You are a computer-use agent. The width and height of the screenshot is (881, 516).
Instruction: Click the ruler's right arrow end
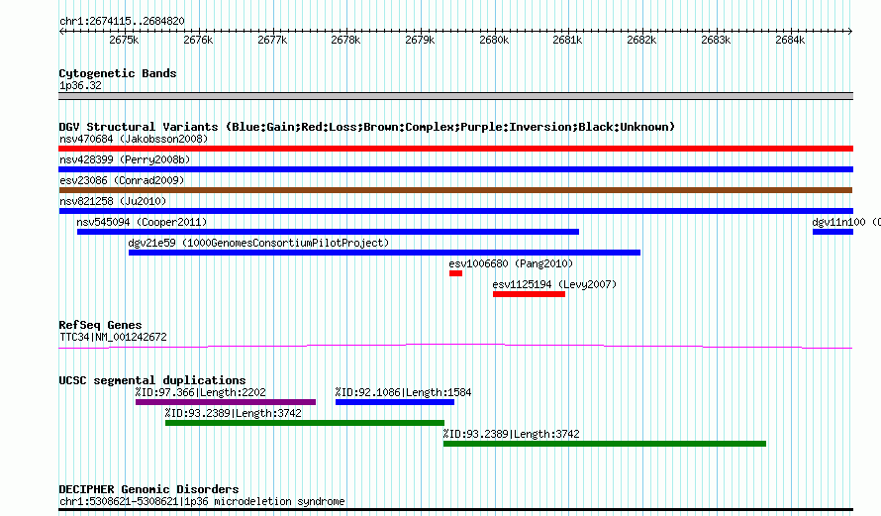pos(850,32)
